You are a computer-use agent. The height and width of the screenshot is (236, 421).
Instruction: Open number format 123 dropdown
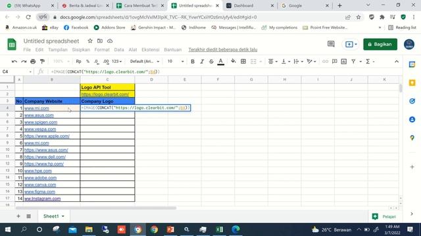[116, 62]
